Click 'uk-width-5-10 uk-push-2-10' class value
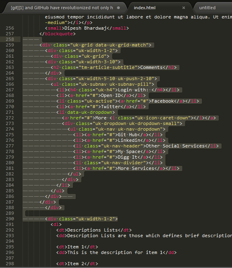 (x=115, y=79)
